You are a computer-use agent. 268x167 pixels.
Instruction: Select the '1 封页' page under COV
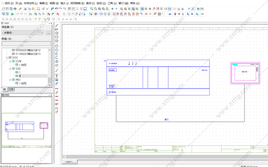pyautogui.click(x=21, y=65)
